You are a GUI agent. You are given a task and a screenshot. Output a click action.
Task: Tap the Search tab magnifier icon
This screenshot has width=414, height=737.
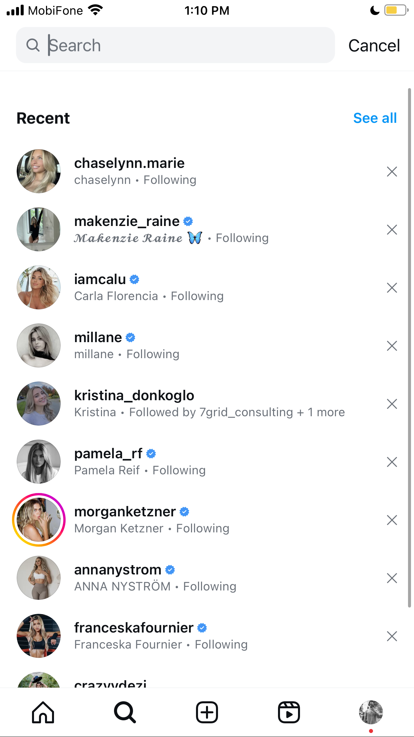[x=125, y=712]
